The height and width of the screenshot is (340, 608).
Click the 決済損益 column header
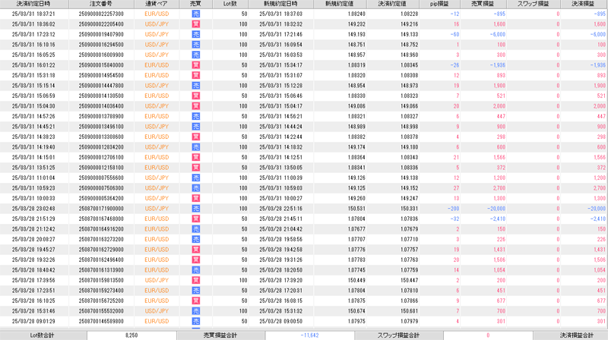(583, 4)
